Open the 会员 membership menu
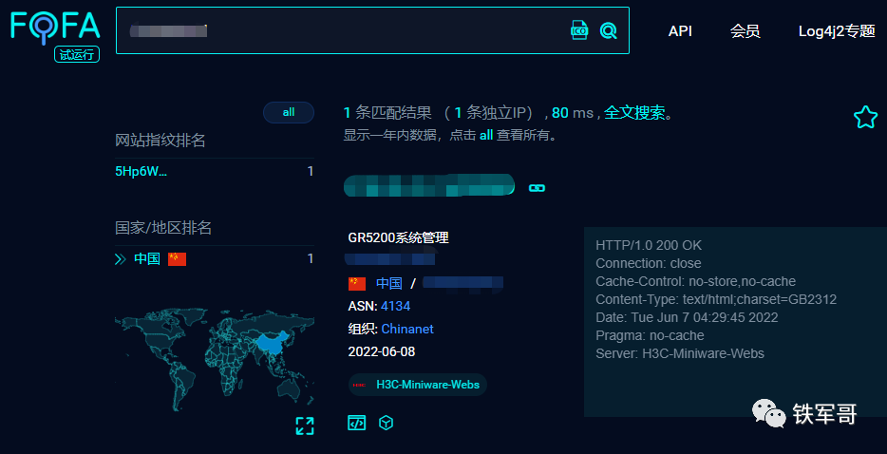Image resolution: width=887 pixels, height=454 pixels. pos(745,31)
